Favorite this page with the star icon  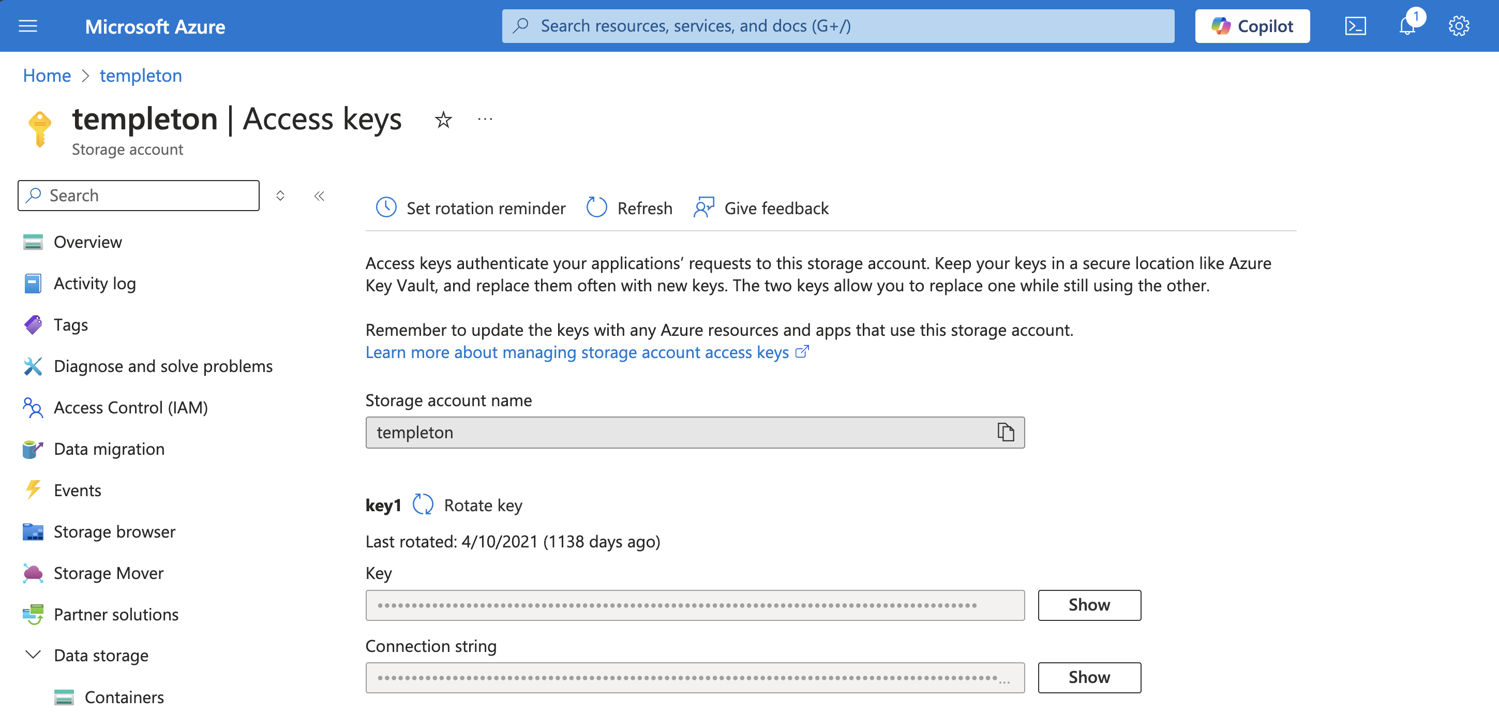click(443, 120)
